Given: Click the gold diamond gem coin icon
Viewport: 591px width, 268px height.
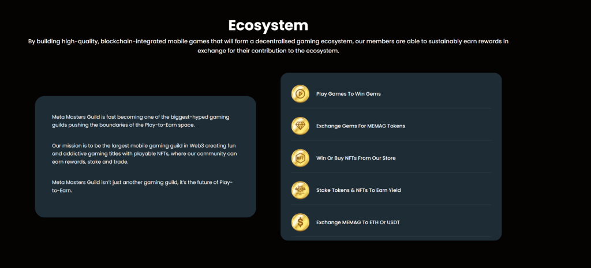Looking at the screenshot, I should [300, 126].
